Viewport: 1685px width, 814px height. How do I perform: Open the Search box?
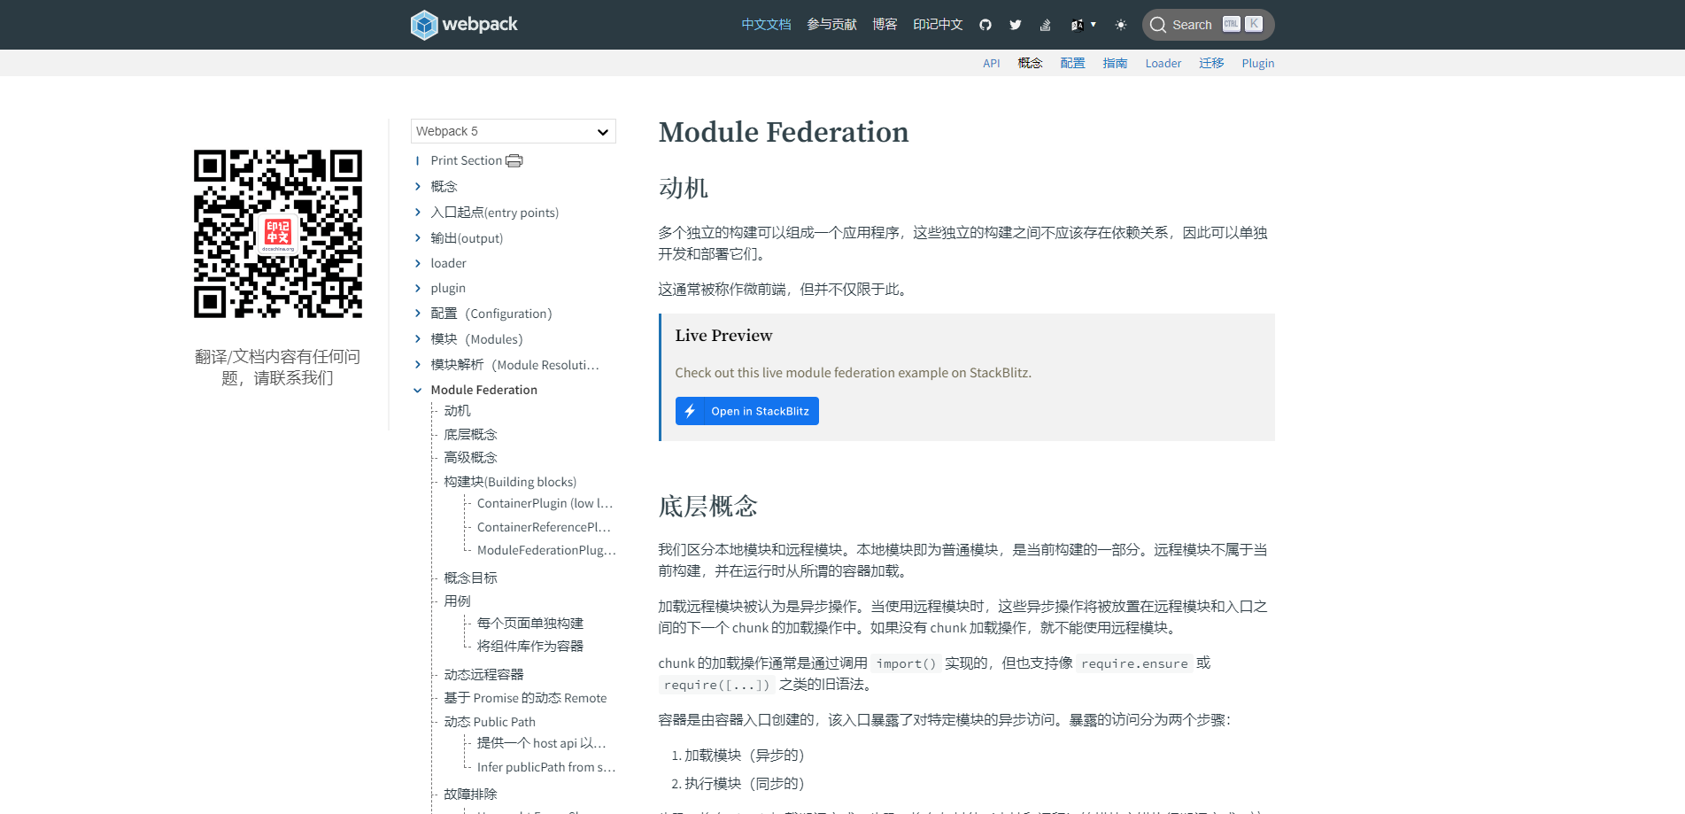pyautogui.click(x=1208, y=25)
